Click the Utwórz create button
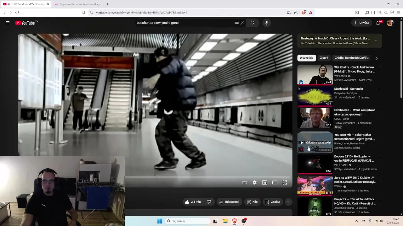 pyautogui.click(x=361, y=23)
